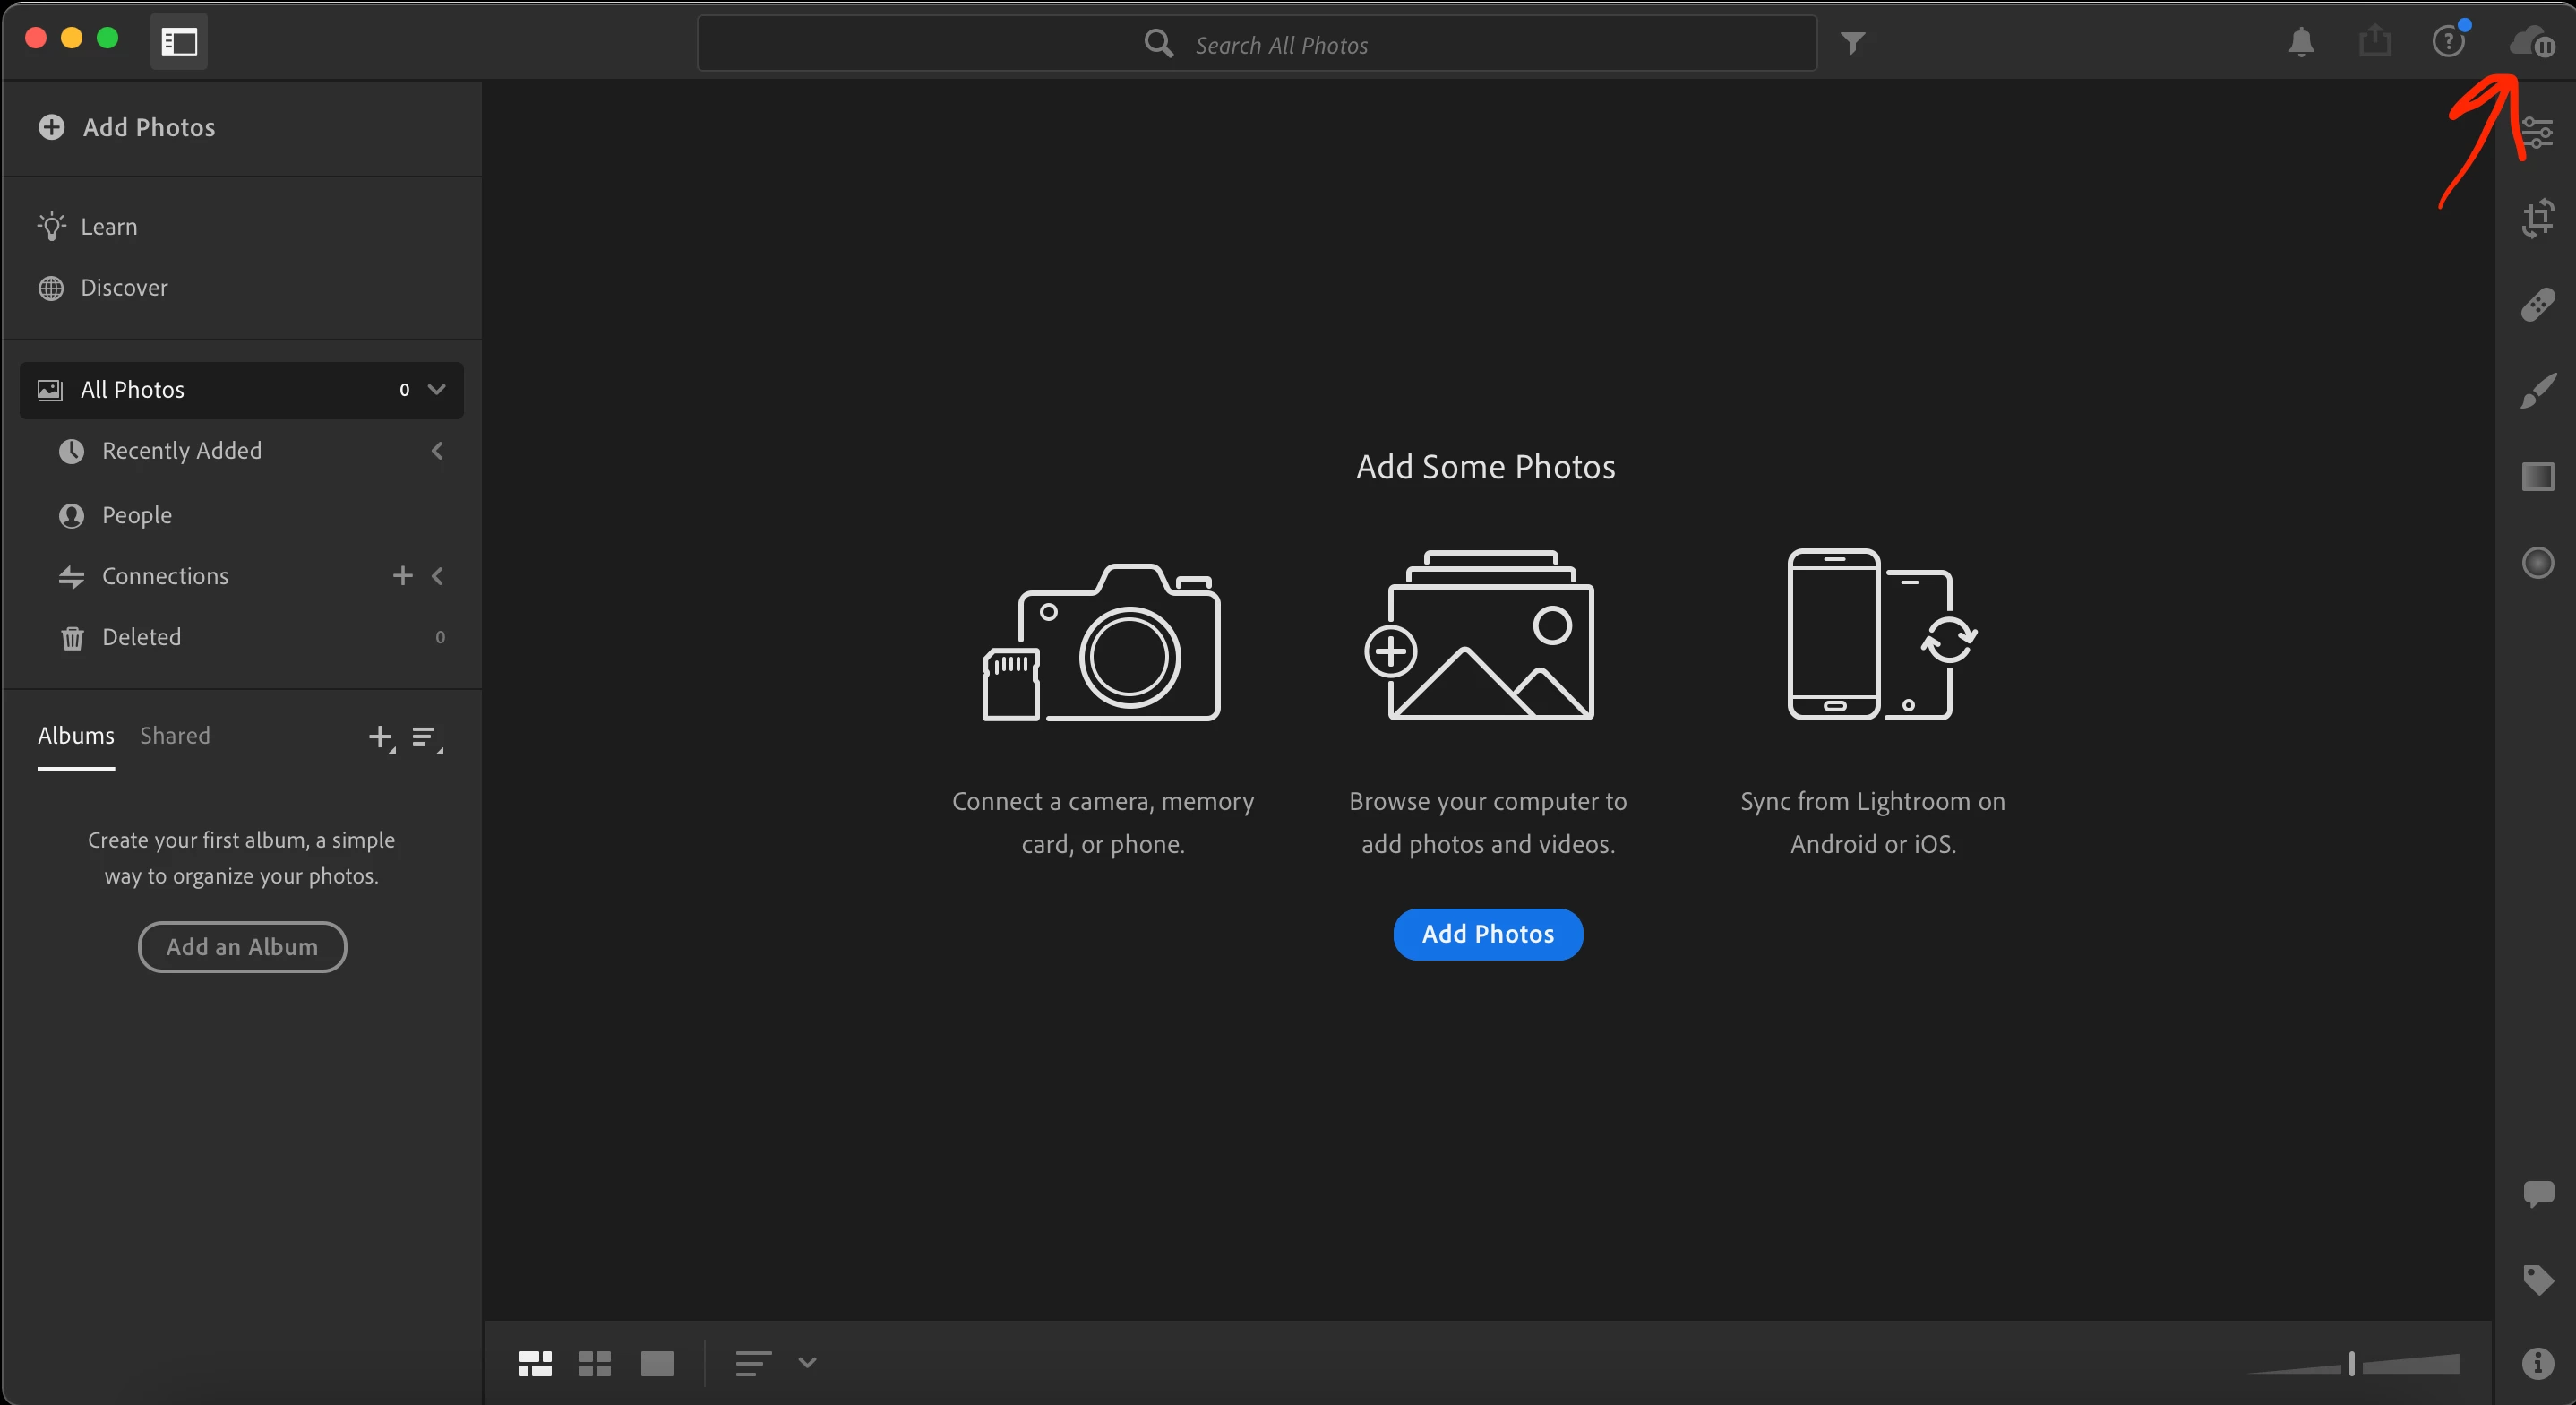Toggle the left sidebar panel button
This screenshot has width=2576, height=1405.
(179, 42)
